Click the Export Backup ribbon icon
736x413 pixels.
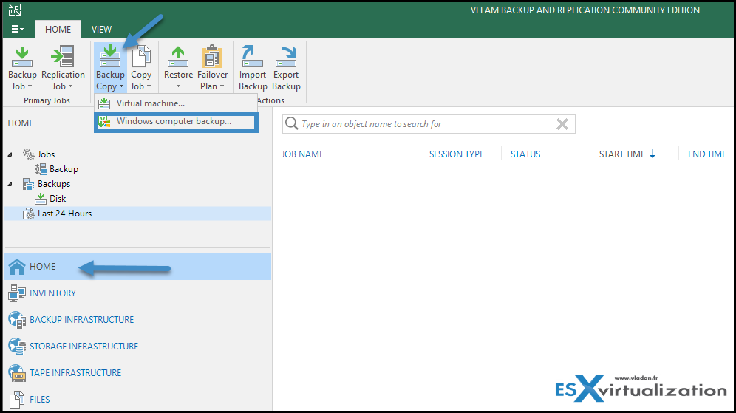[286, 57]
